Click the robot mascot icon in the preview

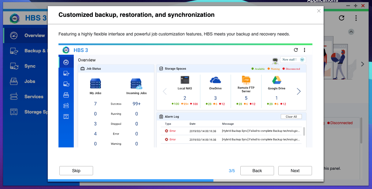coord(275,61)
